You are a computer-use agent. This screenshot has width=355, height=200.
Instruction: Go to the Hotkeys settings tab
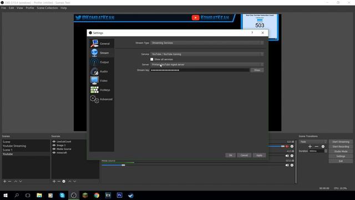click(102, 90)
